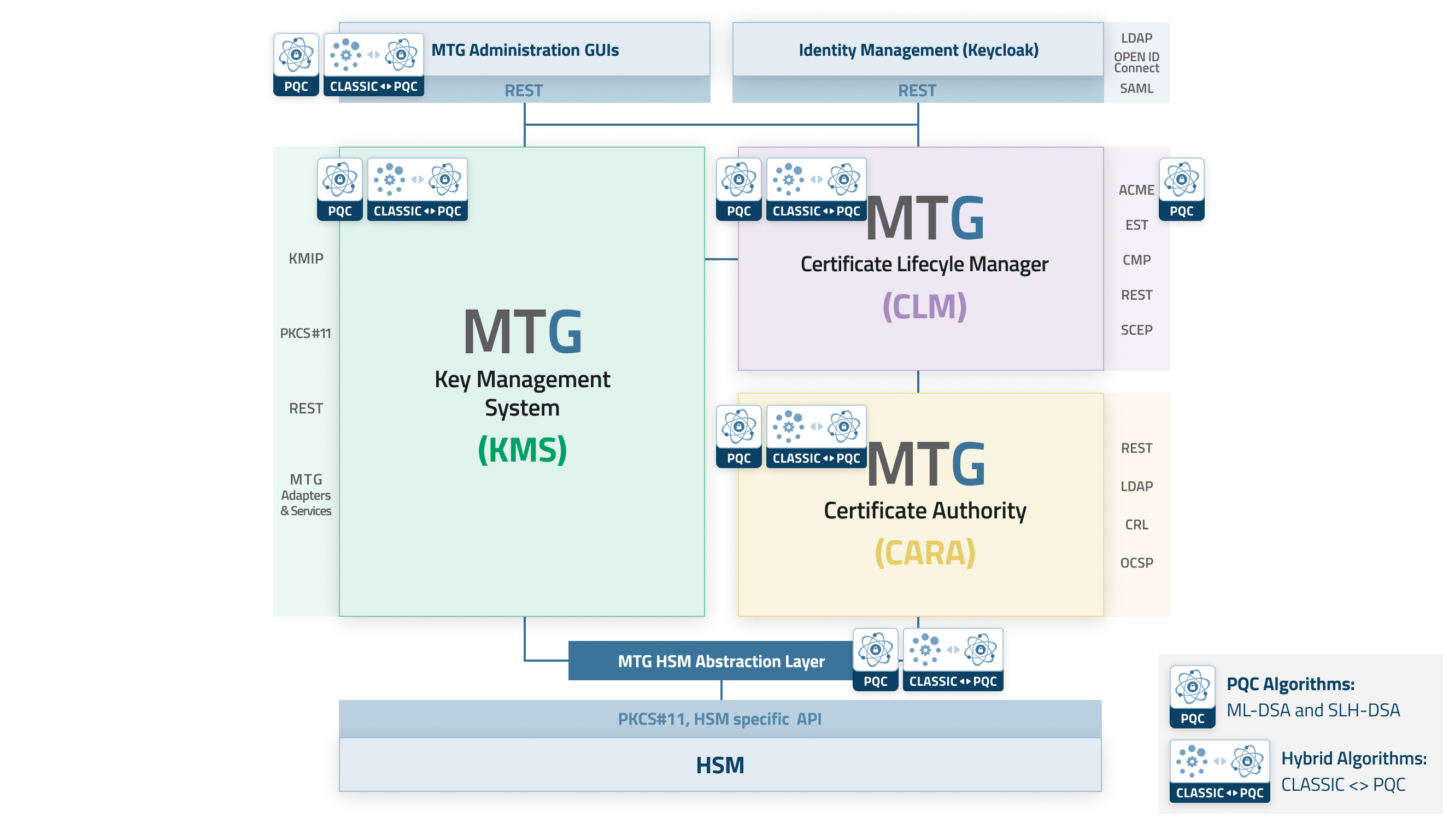
Task: Click the CLASSIC<>PQC badge at the CARA box
Action: 816,436
